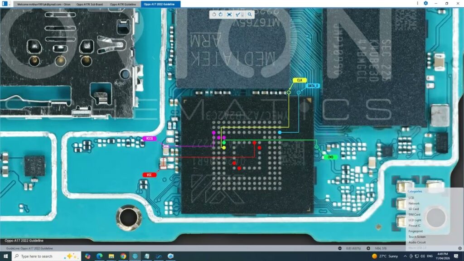This screenshot has width=464, height=261.
Task: Select the Touch Screen category
Action: click(x=417, y=237)
